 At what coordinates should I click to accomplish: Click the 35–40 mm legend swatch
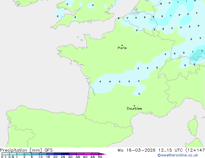coord(80,154)
